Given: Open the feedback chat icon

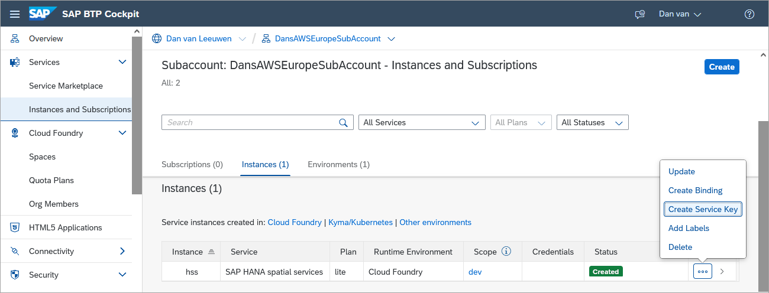Looking at the screenshot, I should [x=639, y=14].
